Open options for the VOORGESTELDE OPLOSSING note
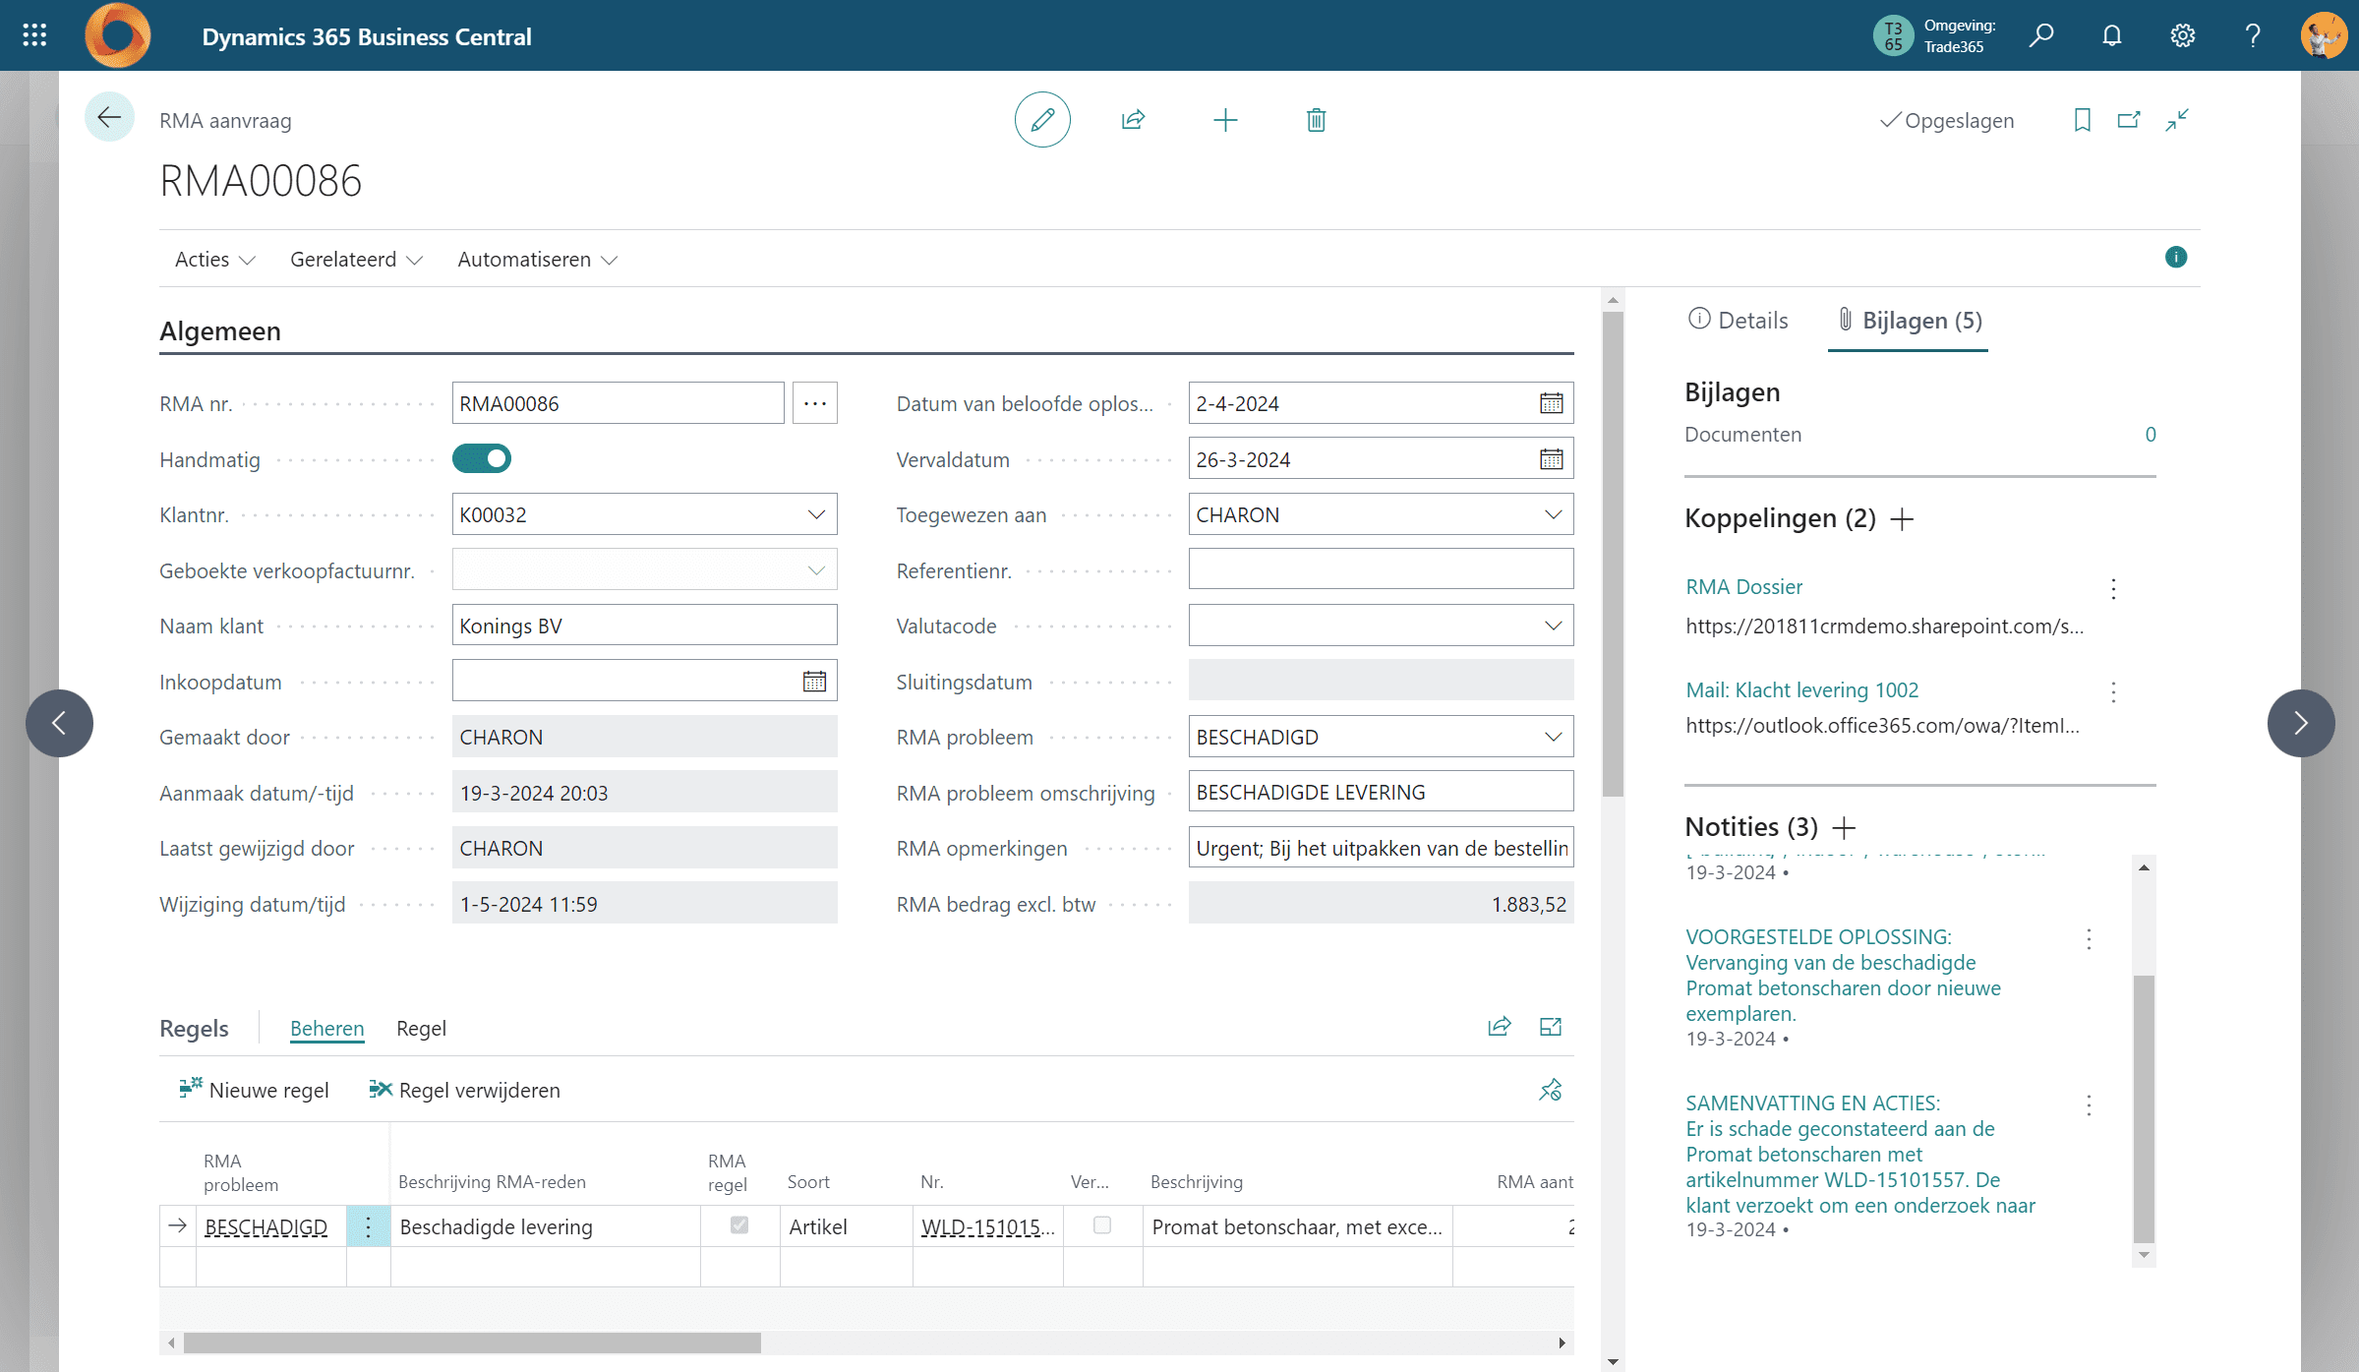The height and width of the screenshot is (1372, 2359). 2089,939
